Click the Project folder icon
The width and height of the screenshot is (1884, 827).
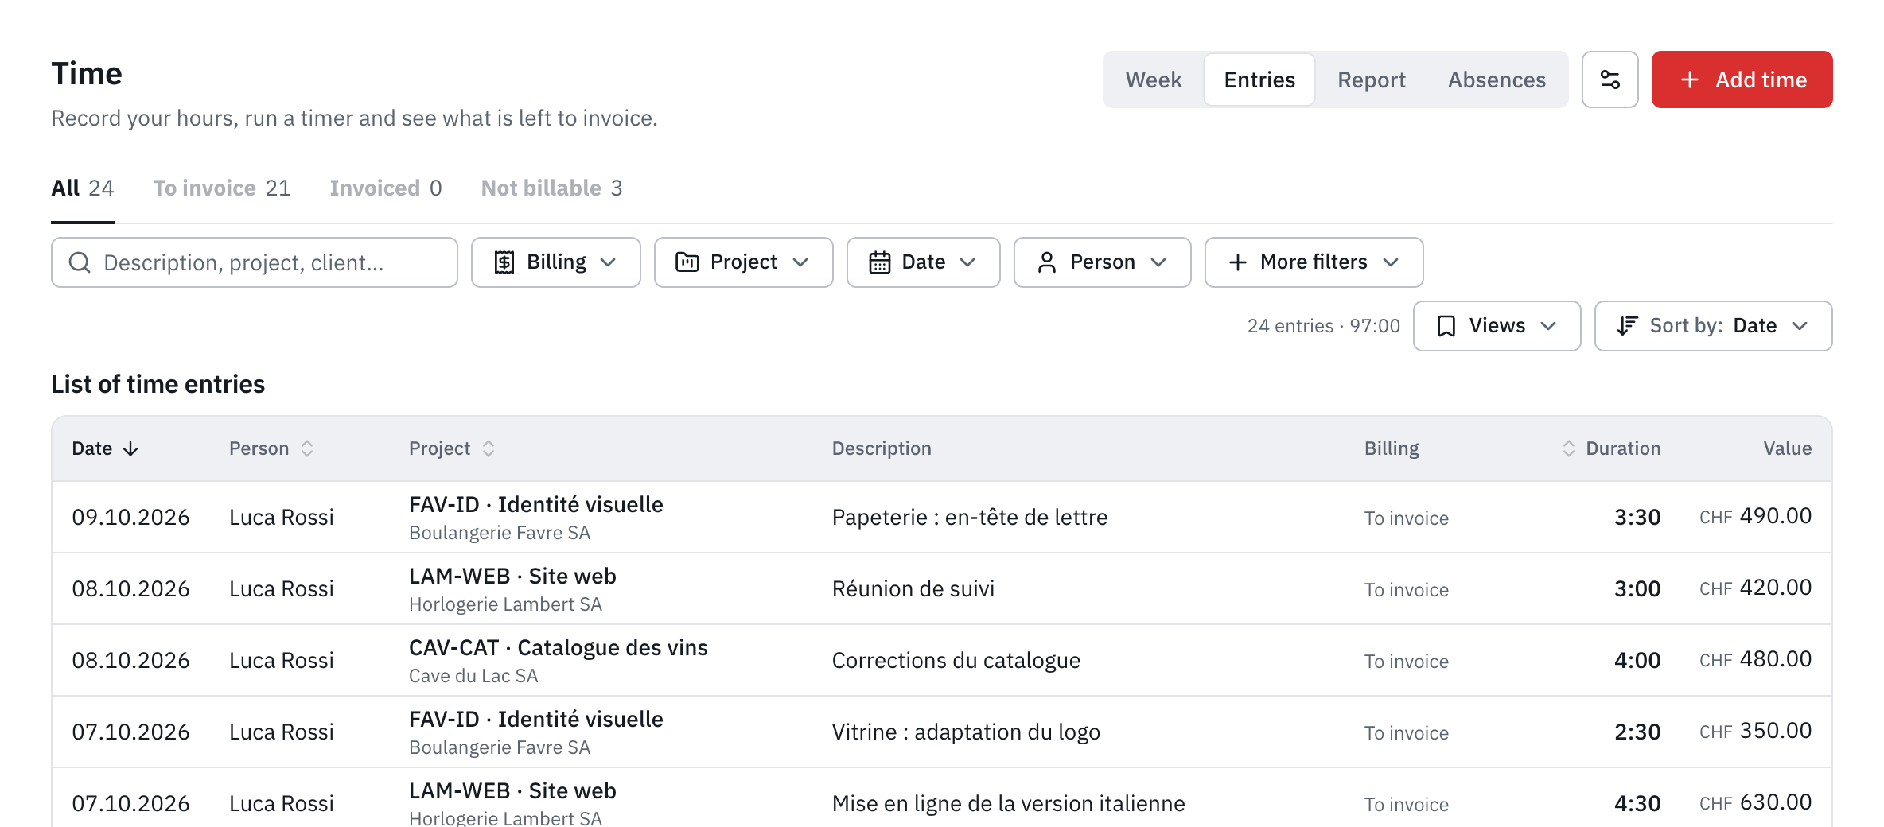[687, 262]
